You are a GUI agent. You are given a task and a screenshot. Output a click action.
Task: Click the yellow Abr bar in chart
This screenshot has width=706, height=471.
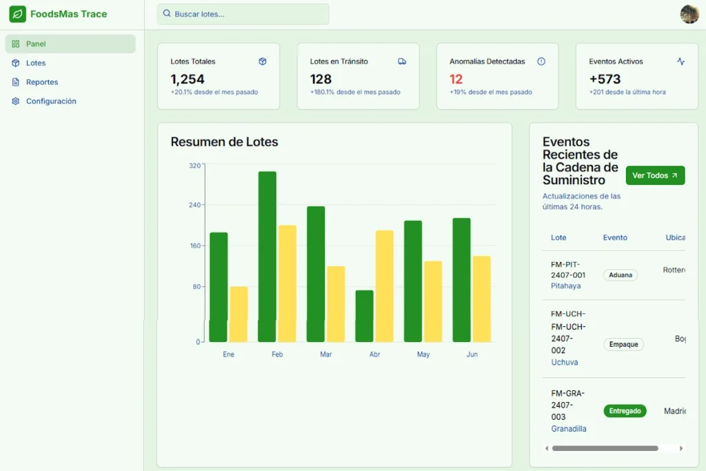coord(384,285)
